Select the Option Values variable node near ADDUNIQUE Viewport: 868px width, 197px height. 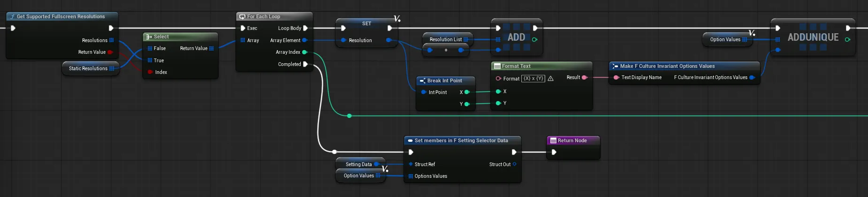[x=728, y=39]
